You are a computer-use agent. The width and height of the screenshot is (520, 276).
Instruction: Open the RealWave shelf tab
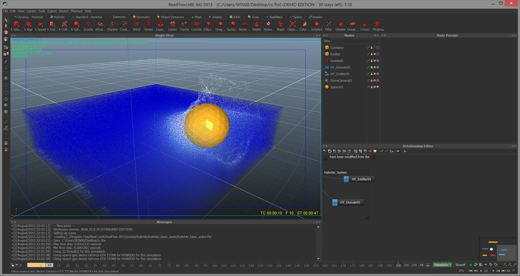click(x=274, y=17)
